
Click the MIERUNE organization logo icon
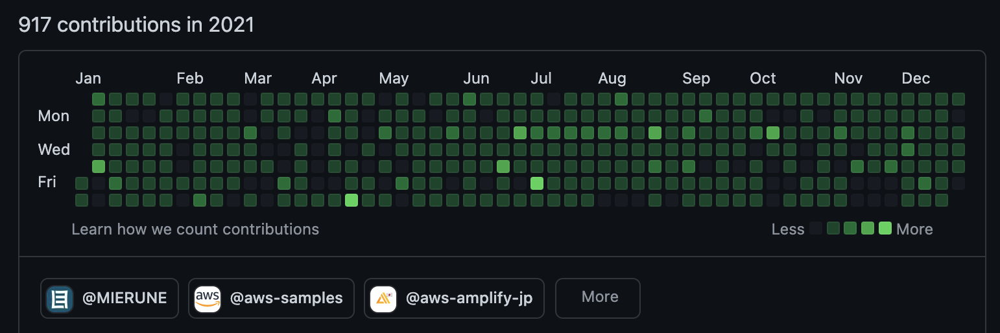(x=60, y=299)
